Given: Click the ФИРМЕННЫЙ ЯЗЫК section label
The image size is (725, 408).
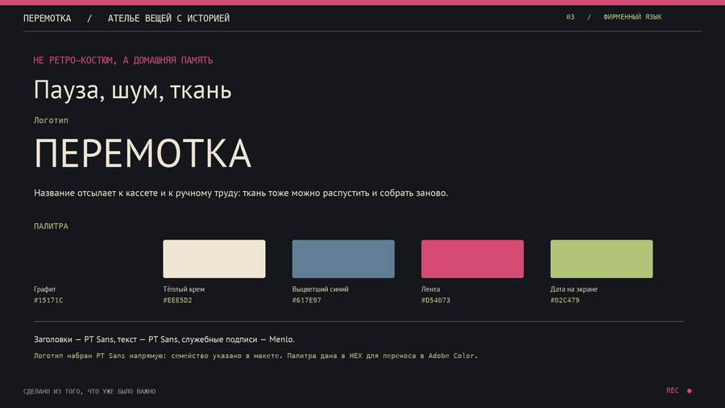Looking at the screenshot, I should (632, 17).
